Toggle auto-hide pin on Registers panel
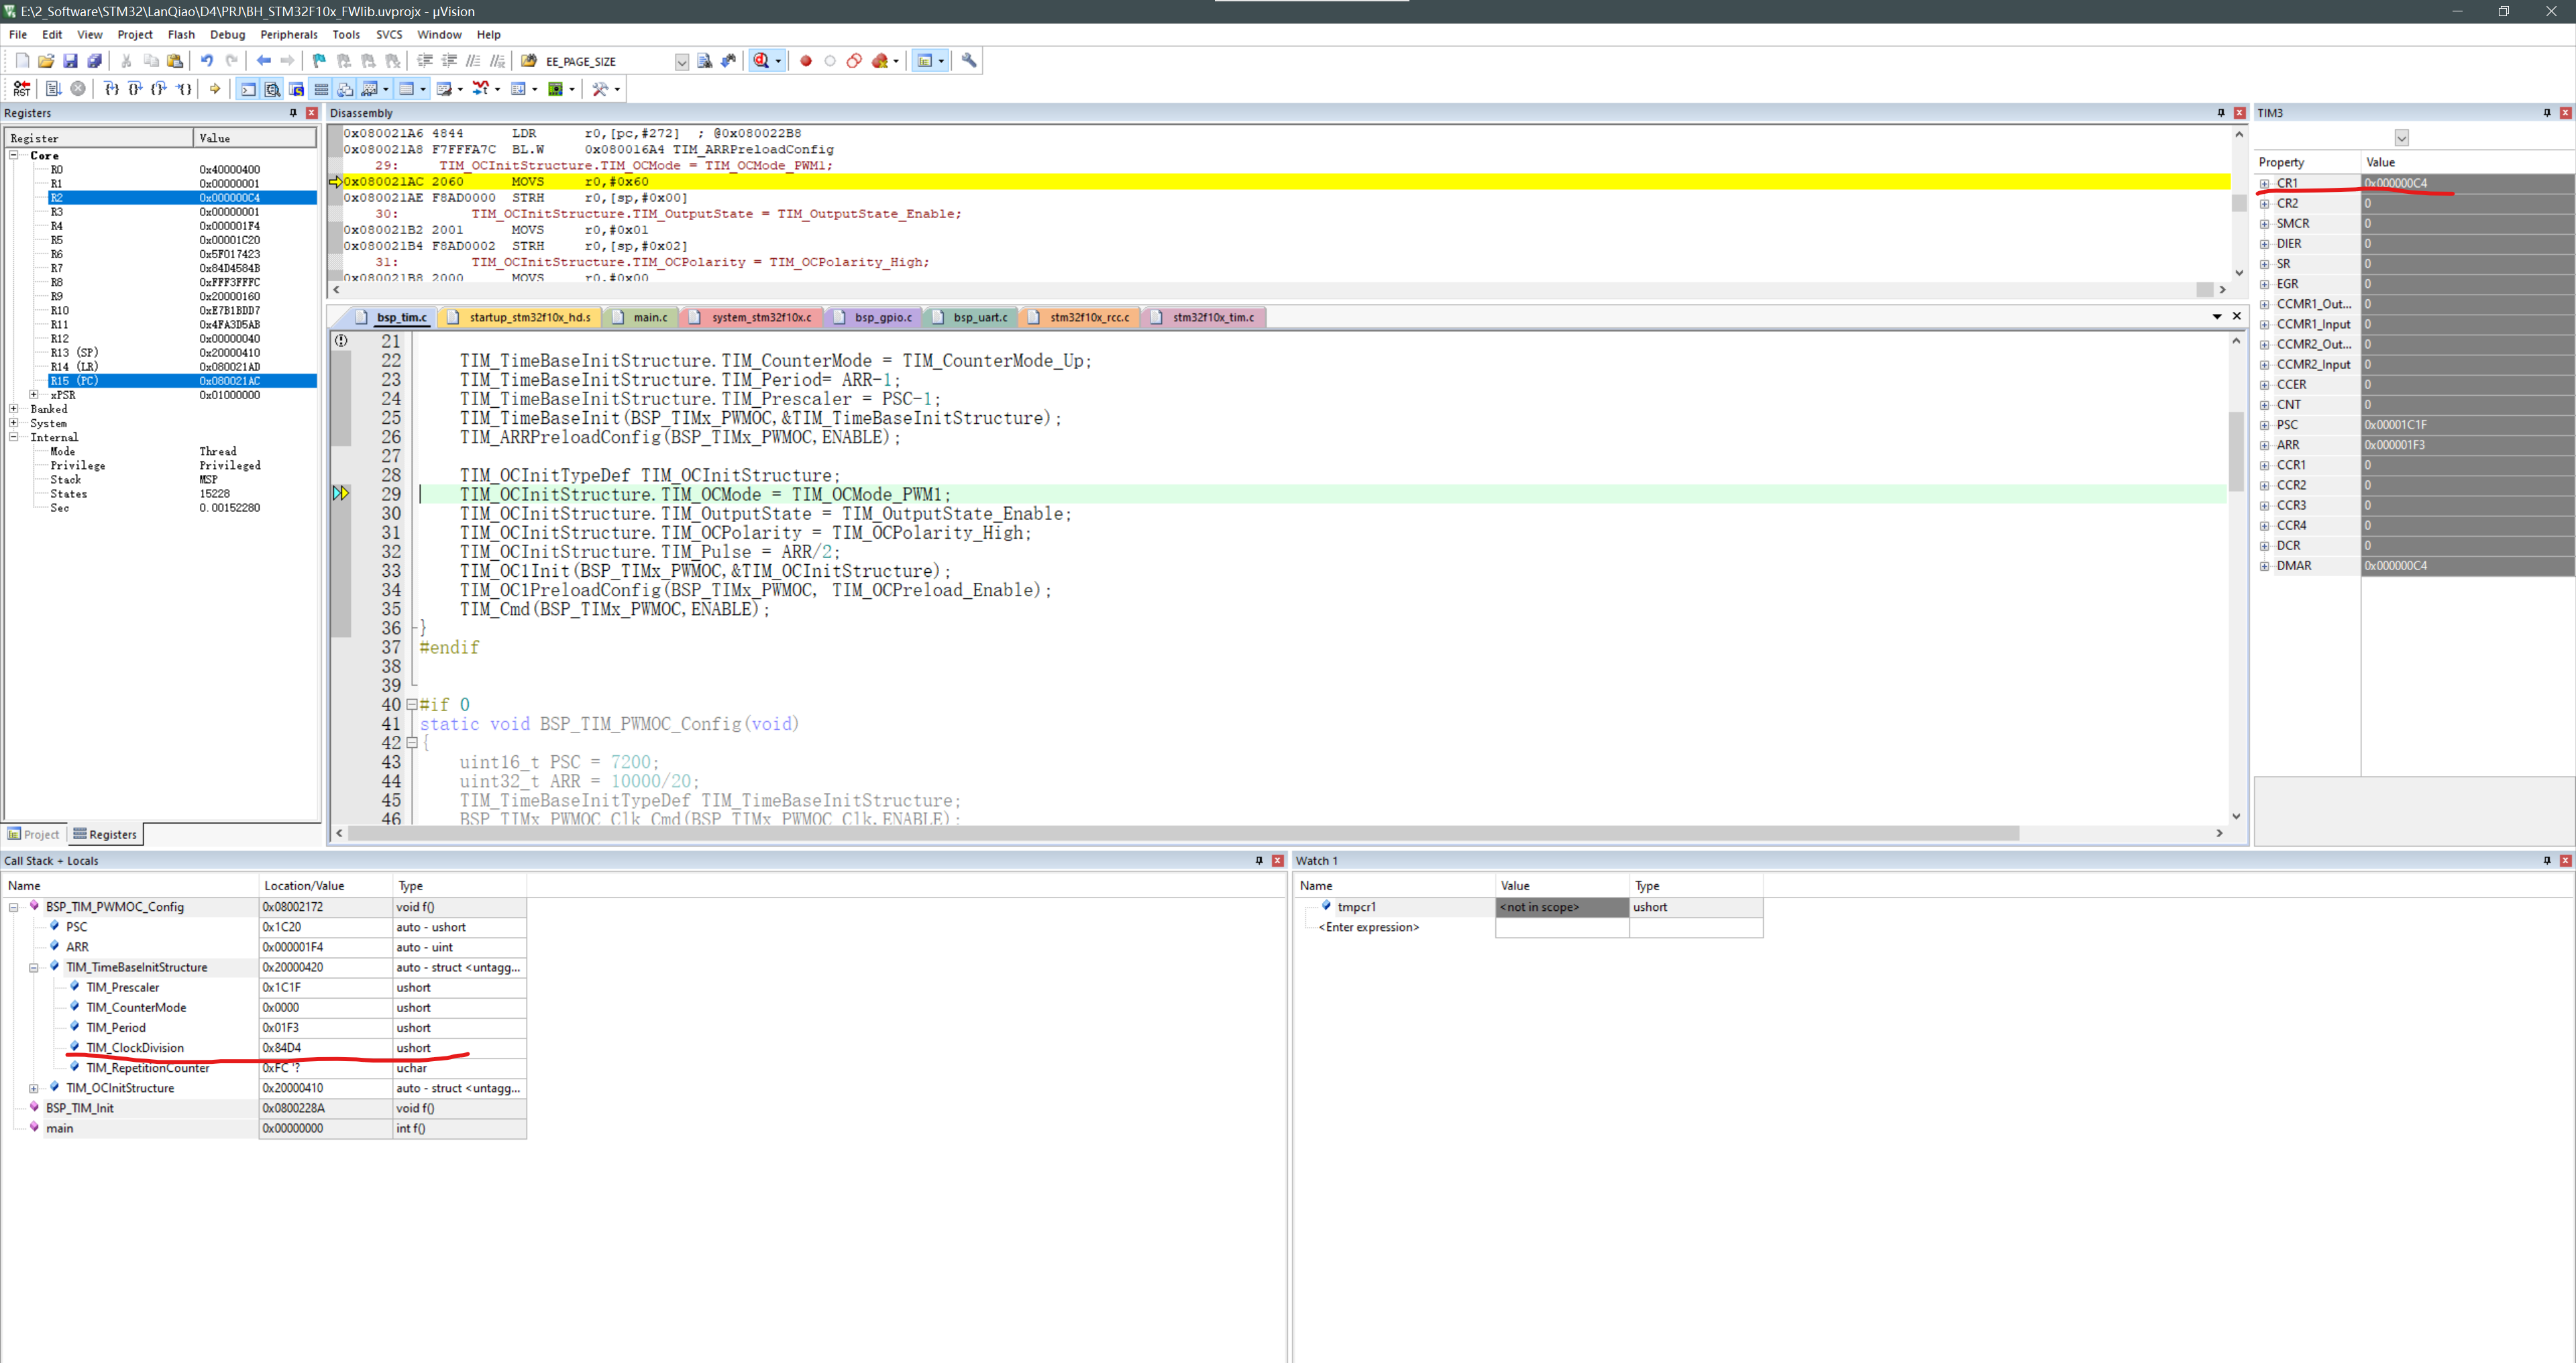The image size is (2576, 1363). (293, 113)
